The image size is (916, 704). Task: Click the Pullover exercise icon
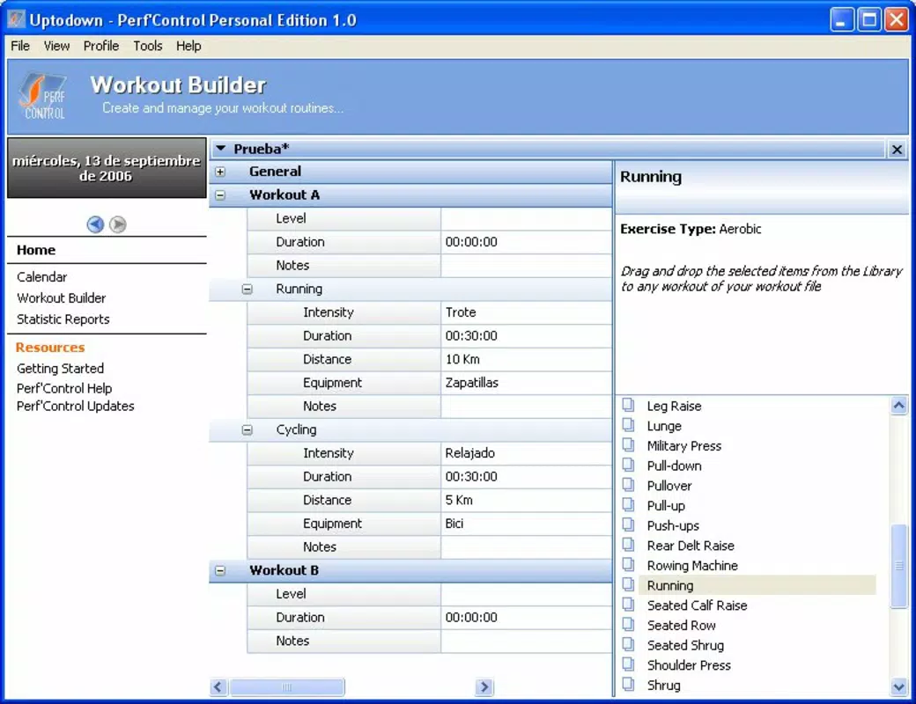click(x=629, y=485)
